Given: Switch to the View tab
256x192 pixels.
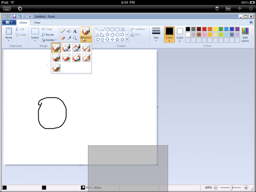Looking at the screenshot, I should (x=37, y=22).
